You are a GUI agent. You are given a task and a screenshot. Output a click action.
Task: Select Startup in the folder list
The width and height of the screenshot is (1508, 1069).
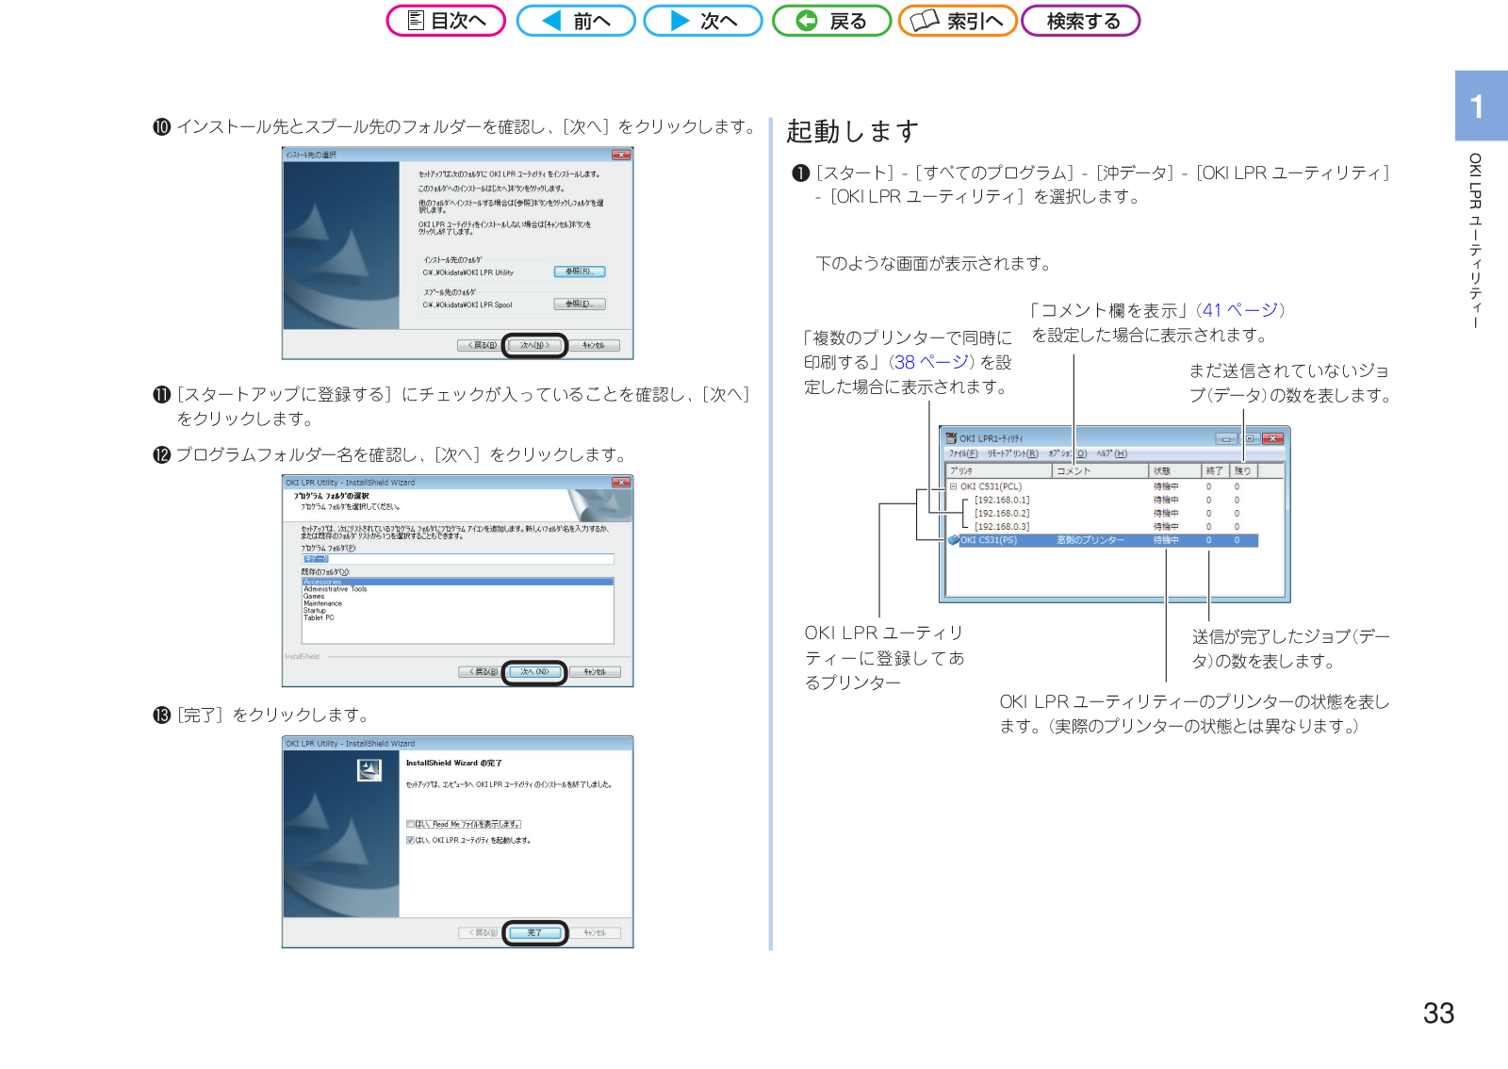[315, 611]
